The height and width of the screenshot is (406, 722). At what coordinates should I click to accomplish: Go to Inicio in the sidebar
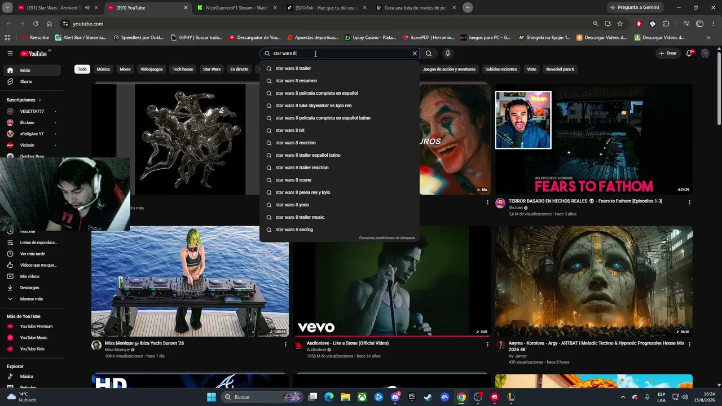33,70
